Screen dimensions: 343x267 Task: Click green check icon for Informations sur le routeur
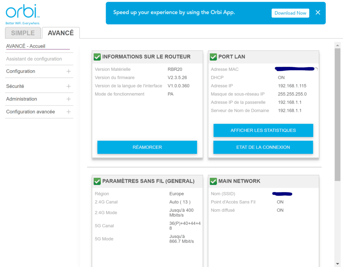[97, 57]
